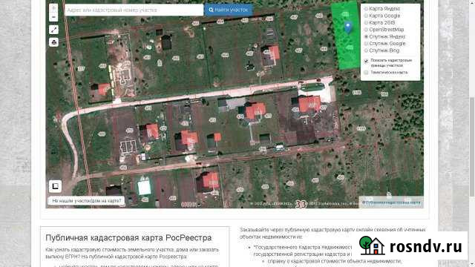Select the "Спутник Google" satellite layer
Screen dimensions: 475x267
click(366, 44)
